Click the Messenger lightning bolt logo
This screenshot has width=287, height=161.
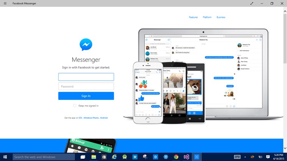point(86,44)
